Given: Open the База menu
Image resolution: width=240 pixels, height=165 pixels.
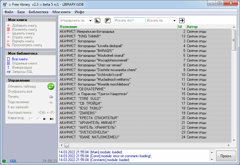Looking at the screenshot, I should pyautogui.click(x=21, y=12).
